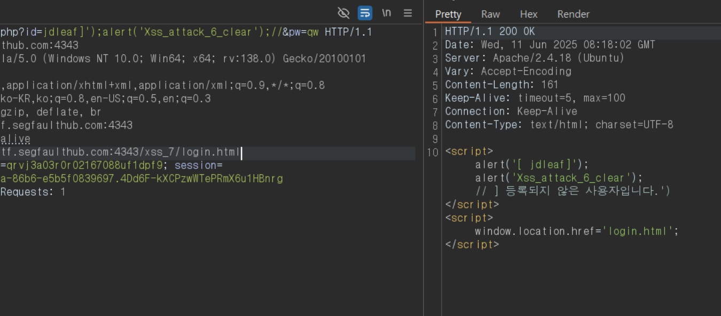Click the 'Requests: 1' line
The height and width of the screenshot is (316, 721).
click(33, 192)
